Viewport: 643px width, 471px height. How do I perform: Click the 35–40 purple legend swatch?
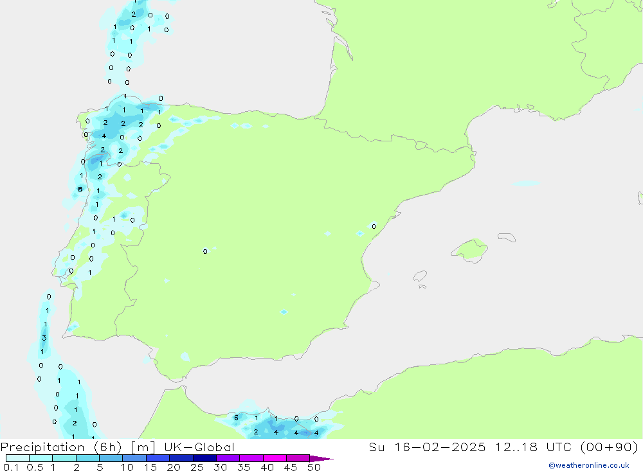pos(251,458)
